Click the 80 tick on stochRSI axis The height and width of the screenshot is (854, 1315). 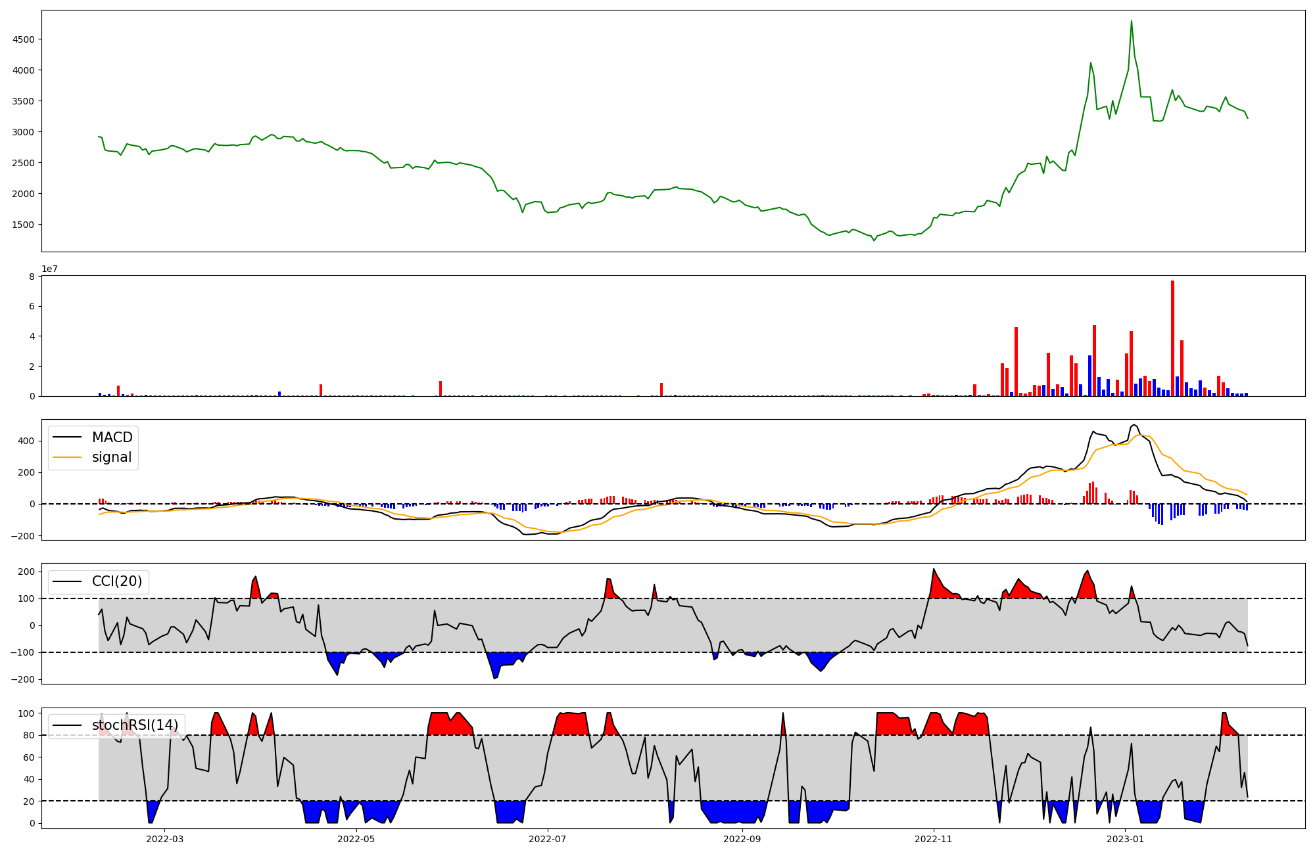click(x=28, y=735)
